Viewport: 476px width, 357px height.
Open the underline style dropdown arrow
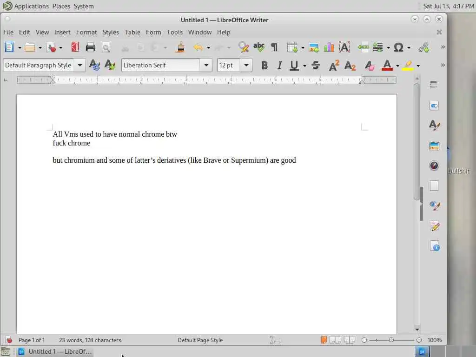click(304, 66)
